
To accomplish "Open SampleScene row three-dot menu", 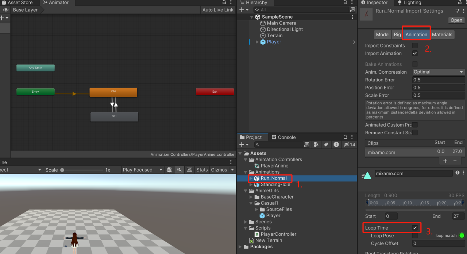I will 352,17.
